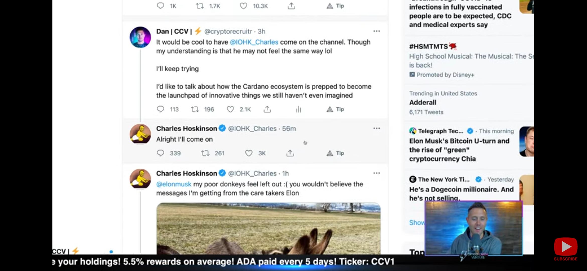Share Dan CCV's tweet
Screen dimensions: 587x271
(x=267, y=109)
